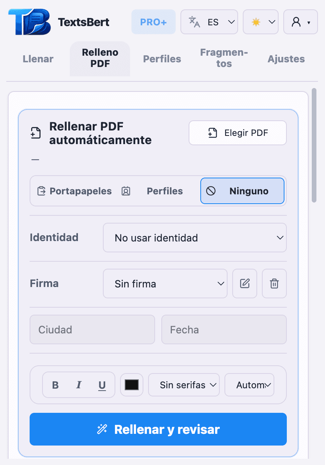The height and width of the screenshot is (465, 325).
Task: Toggle bold text formatting
Action: [x=55, y=385]
